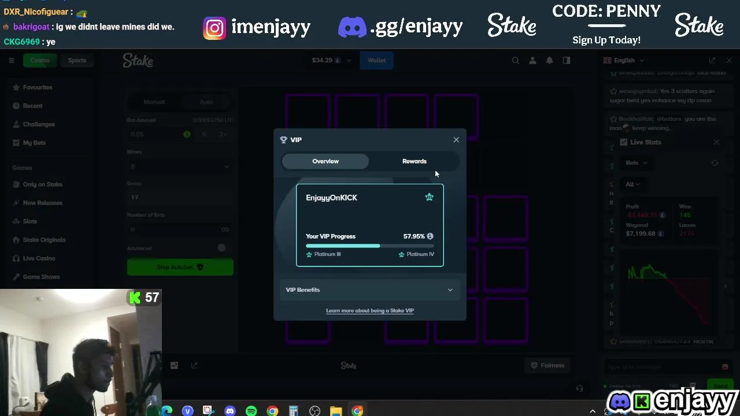The image size is (740, 416).
Task: Click the Platinum III rank label
Action: [x=324, y=254]
